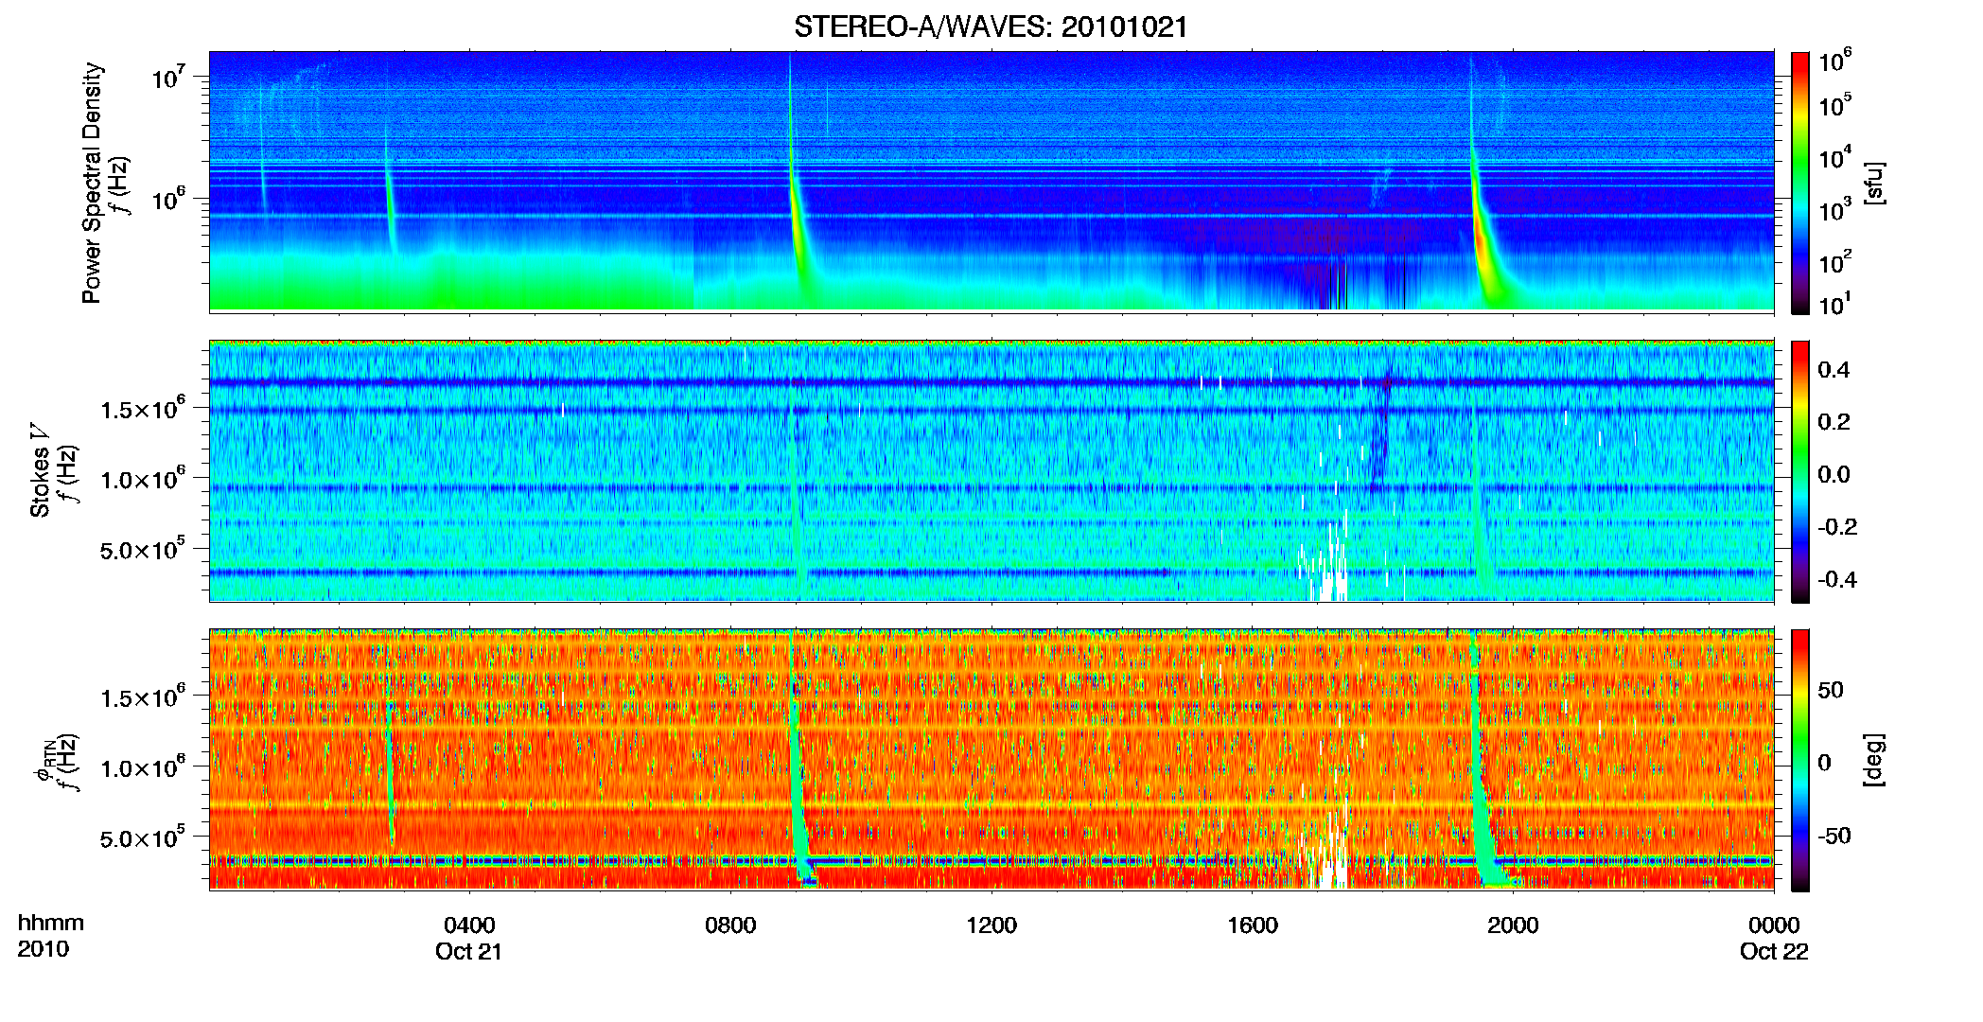Click the 0800 time axis label

(x=730, y=925)
